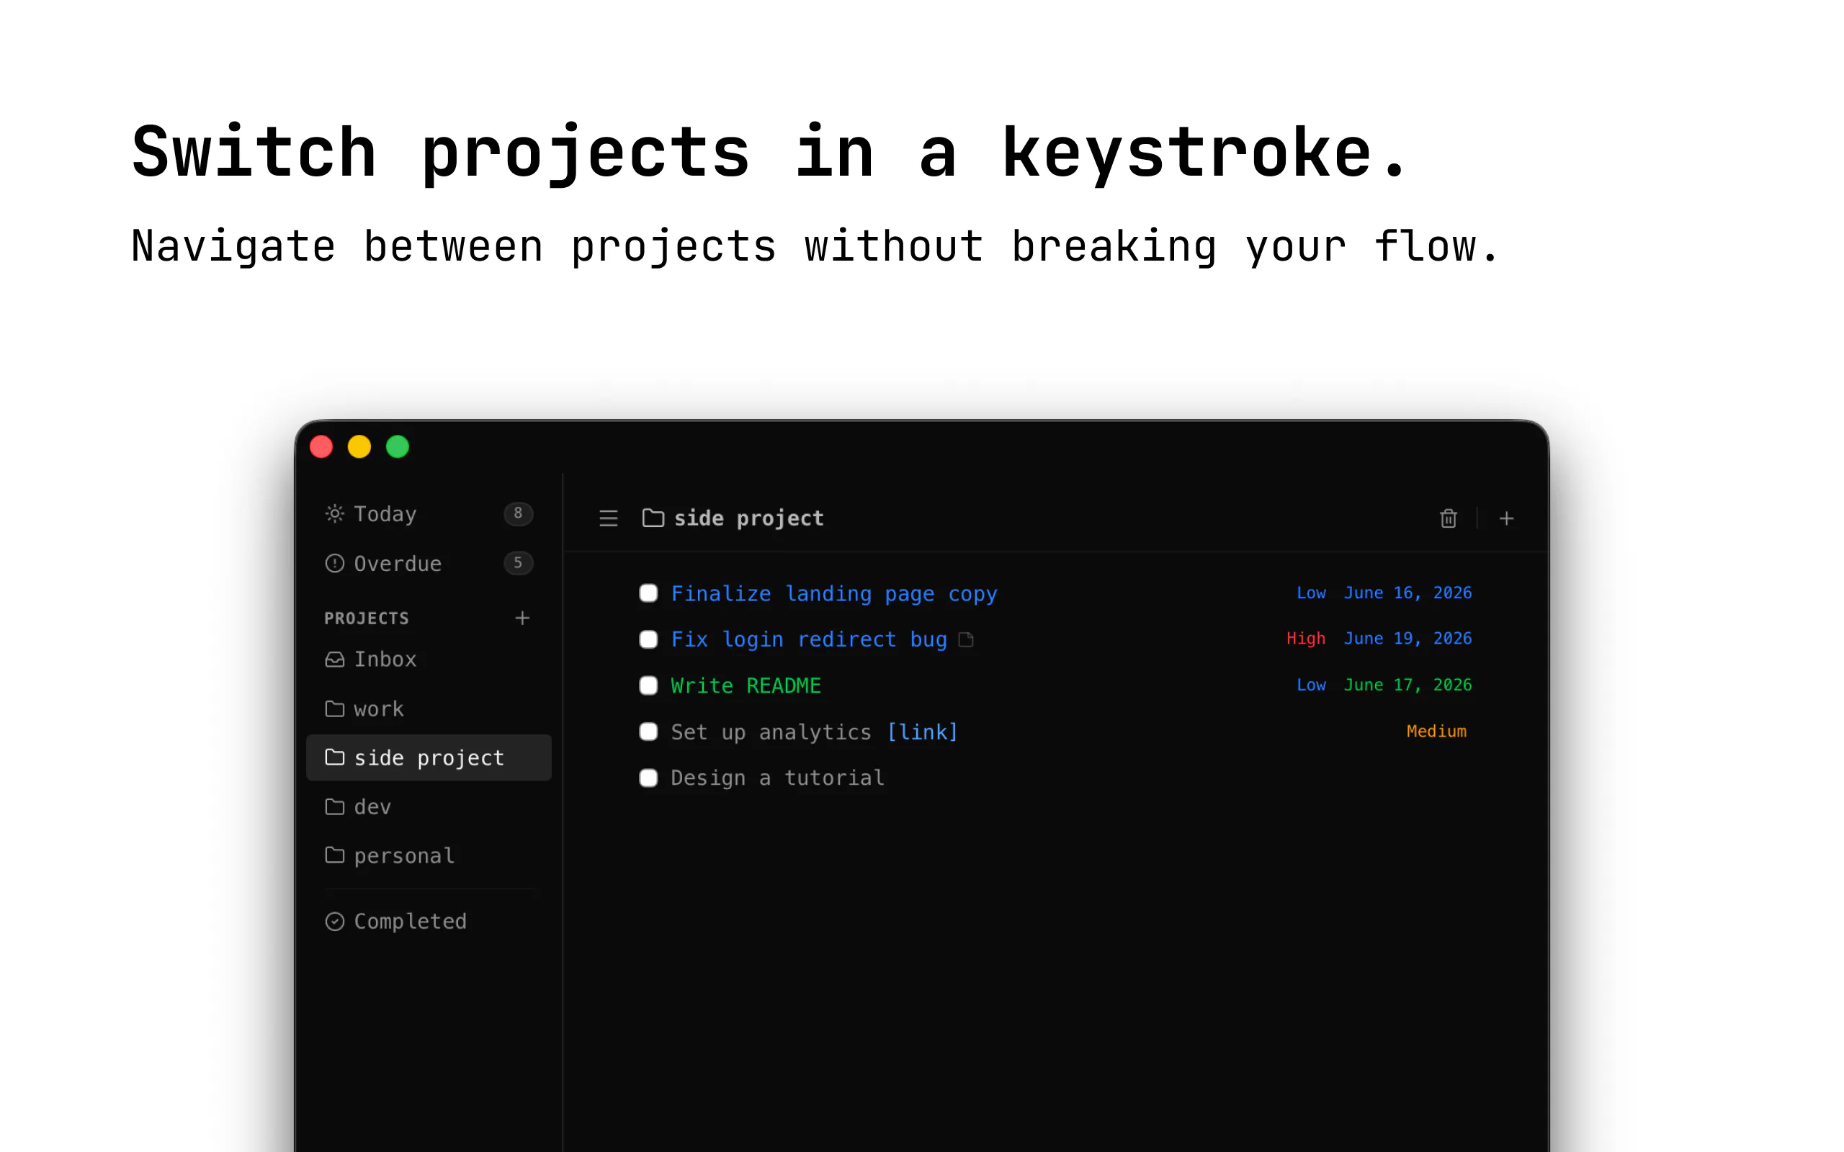Viewport: 1844px width, 1152px height.
Task: Tick the Set up analytics checkbox
Action: coord(648,732)
